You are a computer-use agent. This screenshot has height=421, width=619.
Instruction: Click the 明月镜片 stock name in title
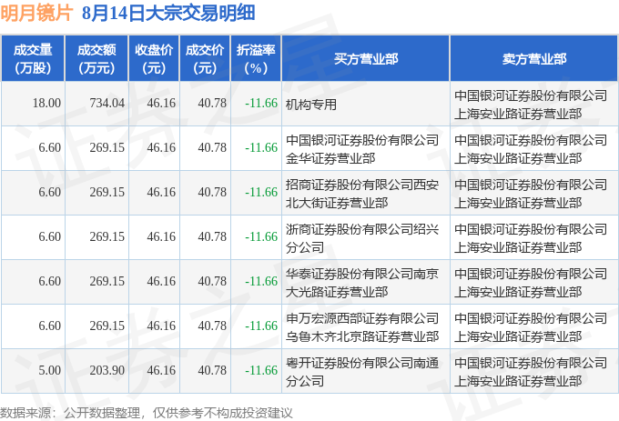(x=36, y=13)
